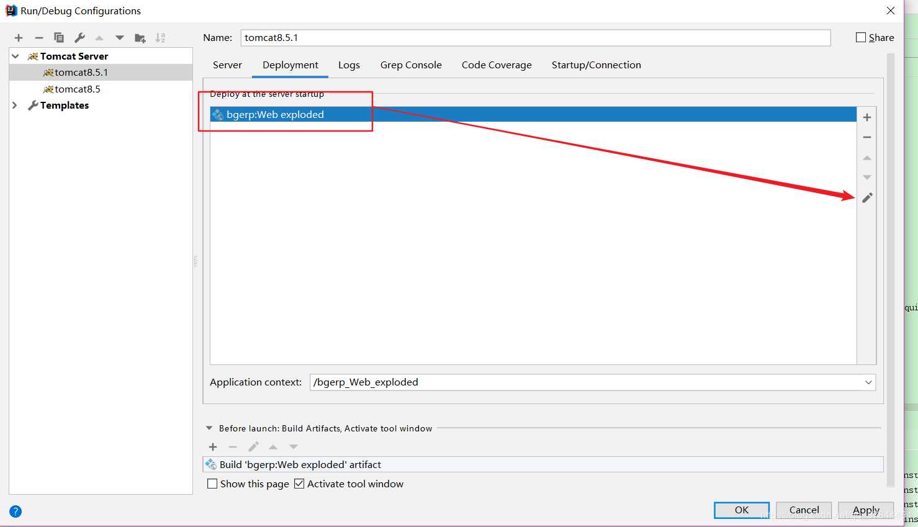Click the Apply button
Screen dimensions: 918x527
pos(866,510)
